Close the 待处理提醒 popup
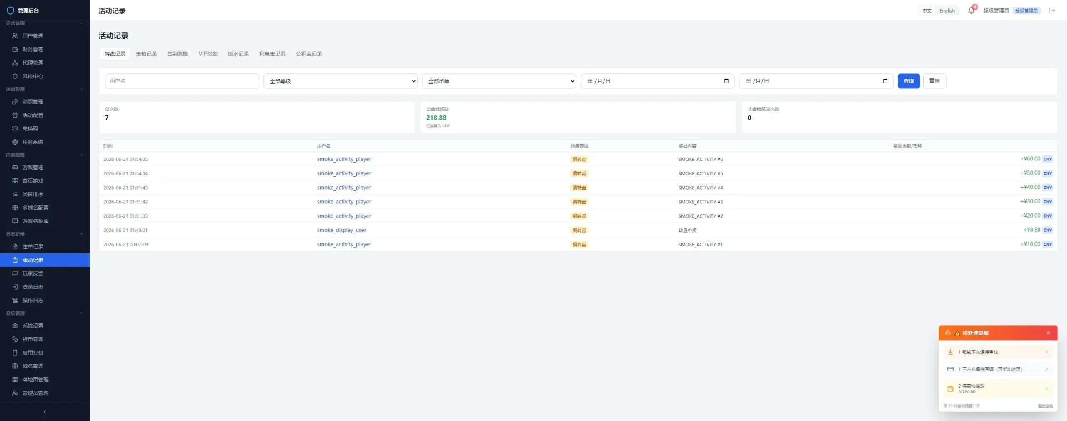The image size is (1067, 421). (x=1049, y=333)
